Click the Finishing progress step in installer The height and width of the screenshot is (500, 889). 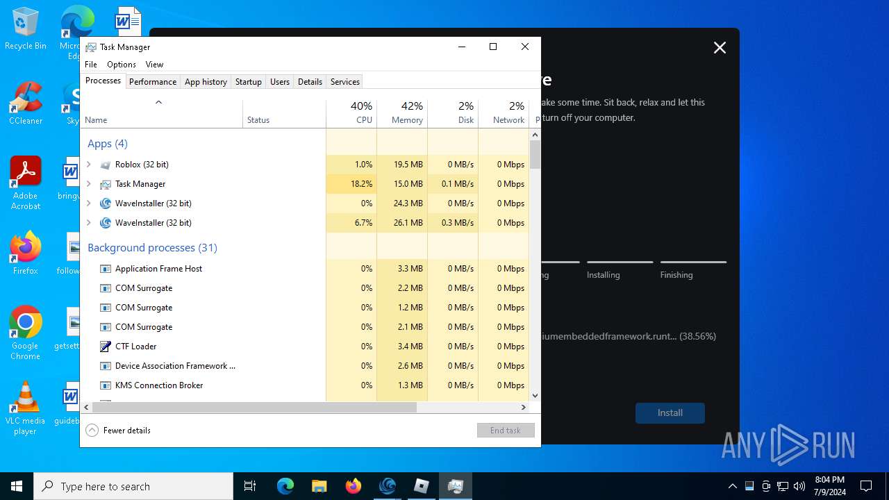(693, 270)
